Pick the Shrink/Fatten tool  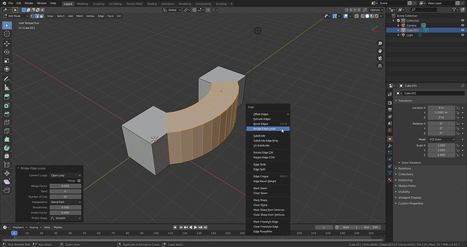coord(7,173)
